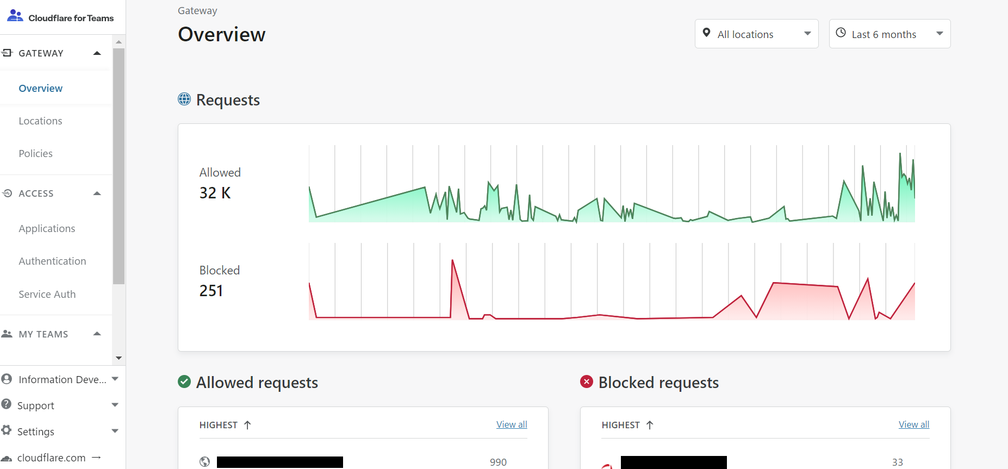Screen dimensions: 1008x469
Task: Click the red X icon for Blocked requests
Action: (x=587, y=382)
